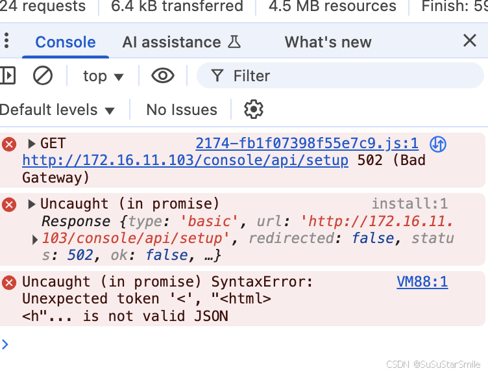This screenshot has width=488, height=373.
Task: Create live expression with eye icon
Action: (x=163, y=76)
